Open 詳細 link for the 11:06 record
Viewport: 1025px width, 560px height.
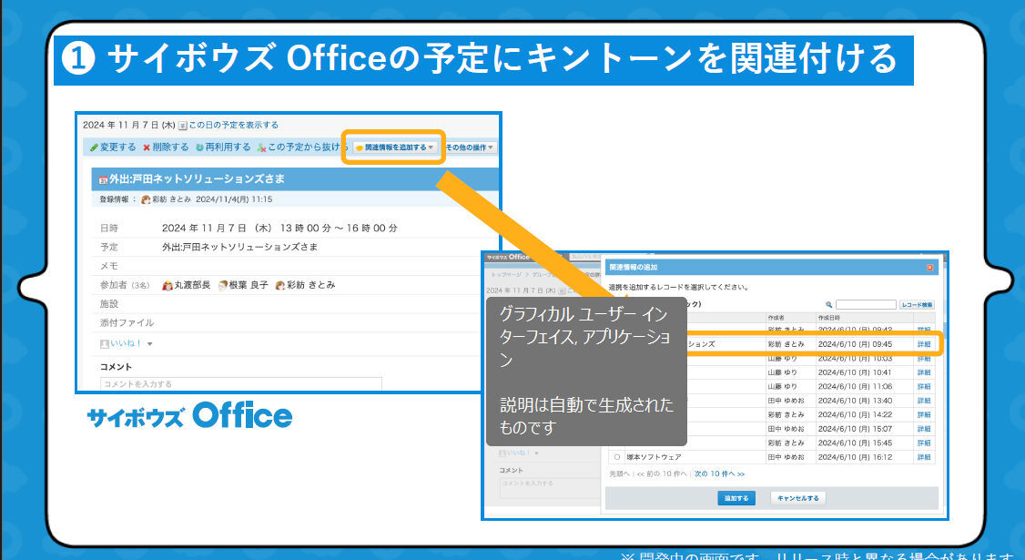pos(924,387)
